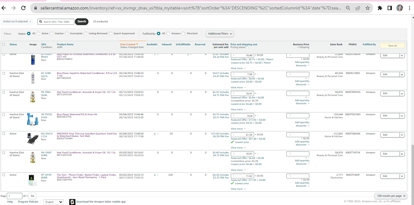The width and height of the screenshot is (414, 205).
Task: Choose the Search Suppressed radio filter
Action: (110, 33)
